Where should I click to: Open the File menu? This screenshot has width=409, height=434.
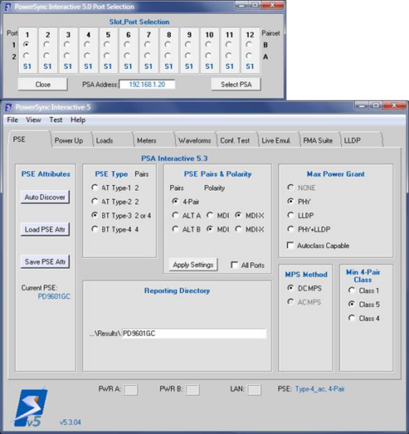(x=12, y=120)
